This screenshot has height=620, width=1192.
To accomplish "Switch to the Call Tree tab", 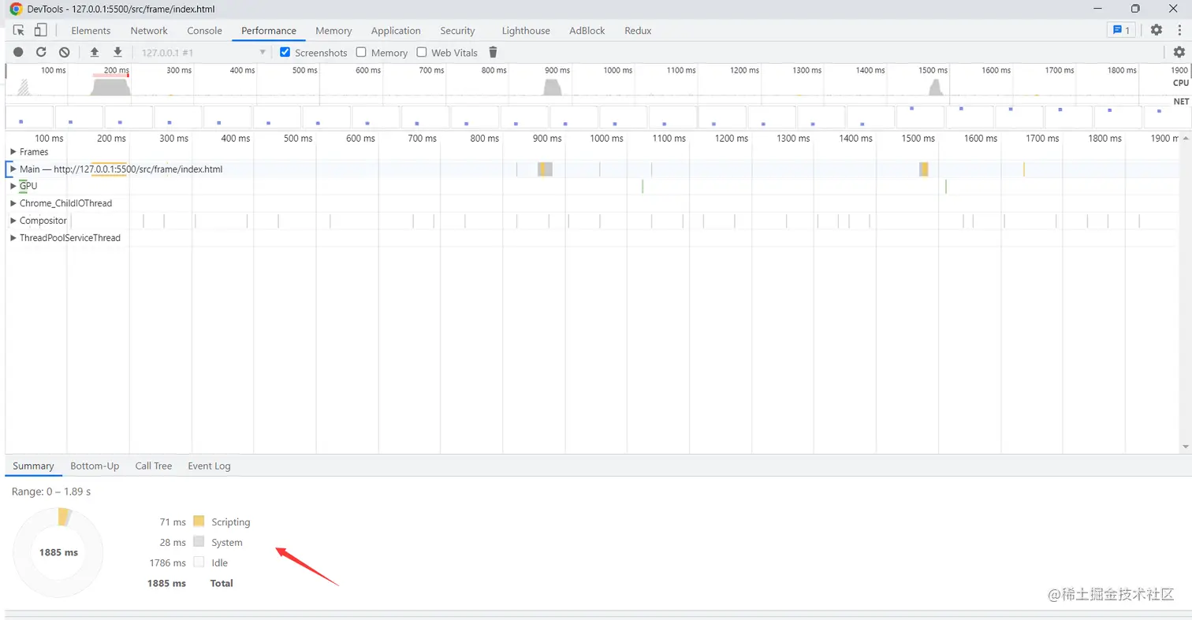I will (x=154, y=466).
